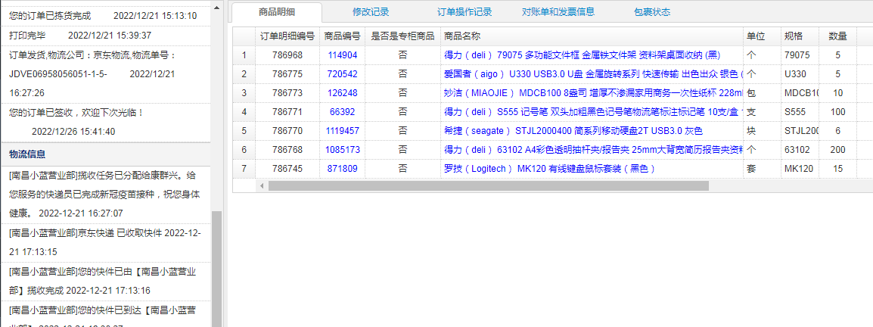Click the 商品名称 column header
The width and height of the screenshot is (873, 327).
592,36
